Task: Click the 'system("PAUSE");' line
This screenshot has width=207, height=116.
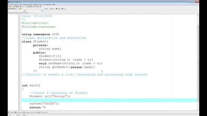Action: pos(44,104)
